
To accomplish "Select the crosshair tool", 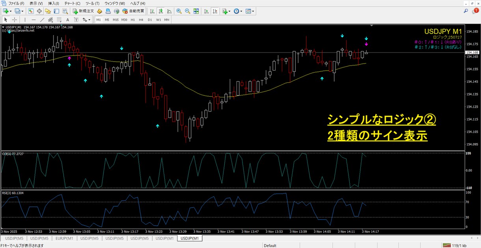I will pos(15,20).
